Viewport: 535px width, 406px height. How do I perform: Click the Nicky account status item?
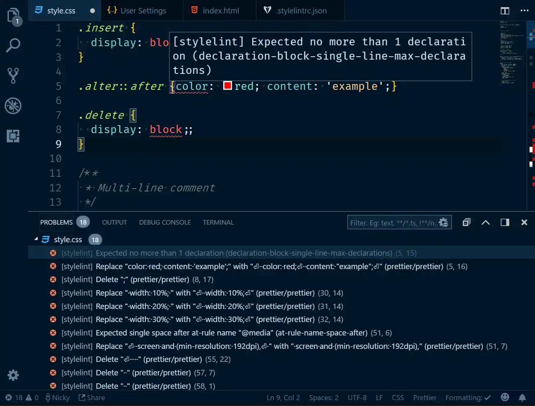[57, 398]
